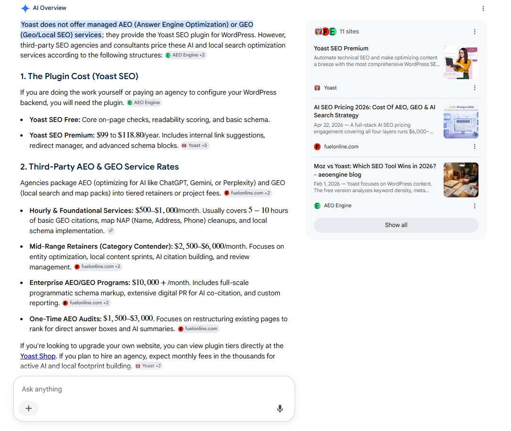Click the AI Overview title text
511x431 pixels.
point(49,8)
